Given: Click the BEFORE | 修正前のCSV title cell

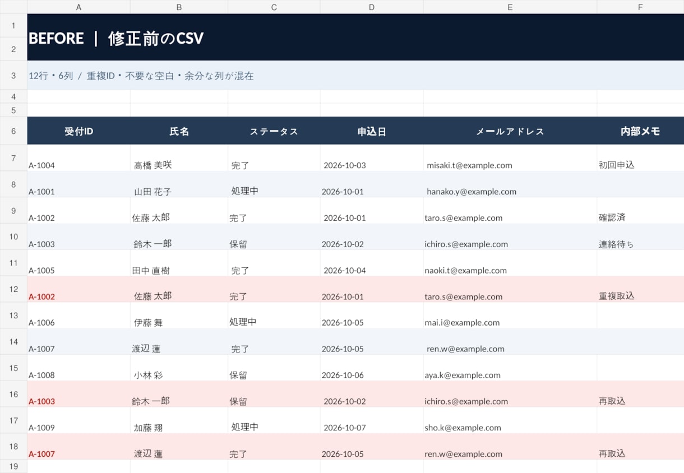Looking at the screenshot, I should pyautogui.click(x=355, y=38).
